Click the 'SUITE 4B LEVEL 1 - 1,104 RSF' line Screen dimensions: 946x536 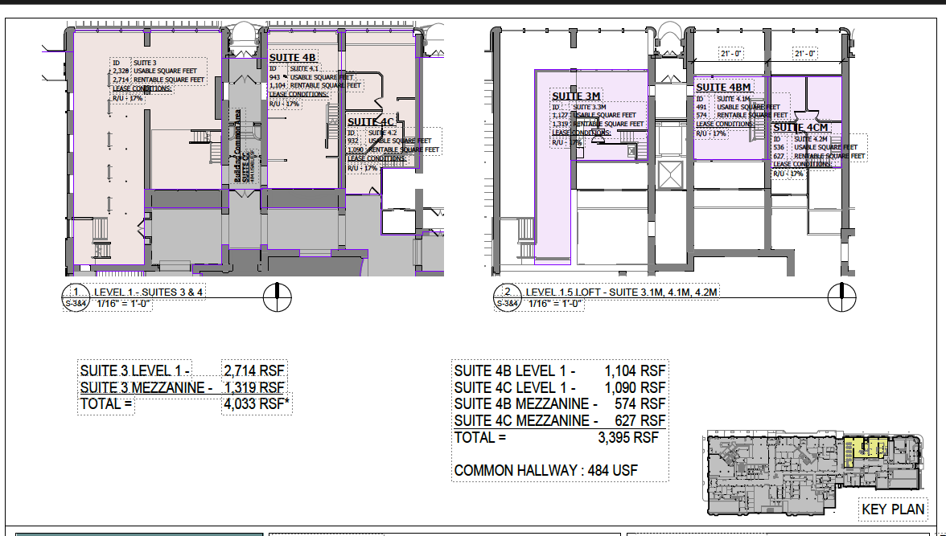pyautogui.click(x=560, y=371)
